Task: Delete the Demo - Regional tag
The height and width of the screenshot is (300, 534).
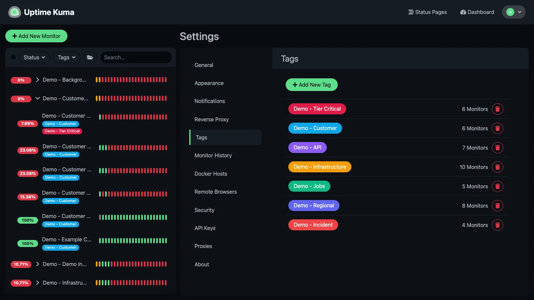Action: (x=497, y=206)
